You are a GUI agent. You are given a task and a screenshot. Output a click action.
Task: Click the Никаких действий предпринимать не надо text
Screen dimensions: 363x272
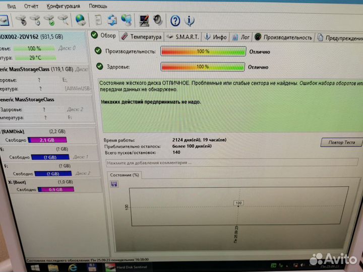coord(151,102)
